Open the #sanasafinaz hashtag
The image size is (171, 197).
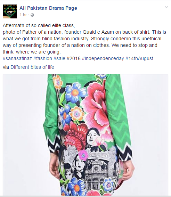pos(17,59)
